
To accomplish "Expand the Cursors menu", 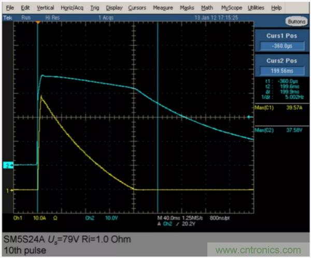I will coord(137,8).
